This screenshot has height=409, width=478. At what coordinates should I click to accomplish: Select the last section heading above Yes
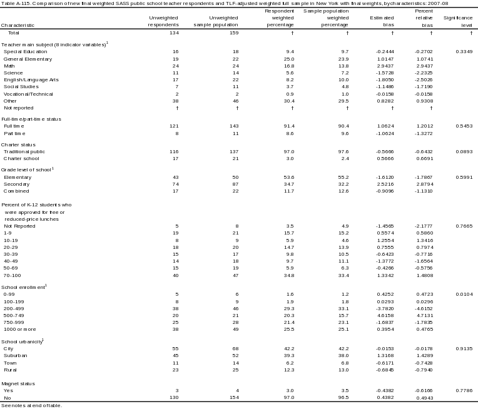(x=19, y=383)
